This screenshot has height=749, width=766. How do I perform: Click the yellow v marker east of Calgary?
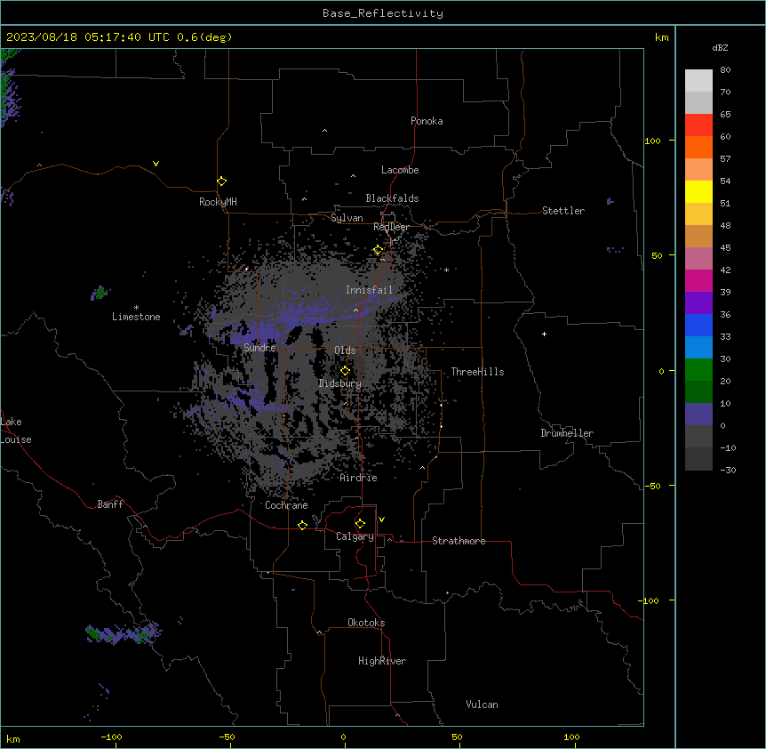click(x=381, y=519)
